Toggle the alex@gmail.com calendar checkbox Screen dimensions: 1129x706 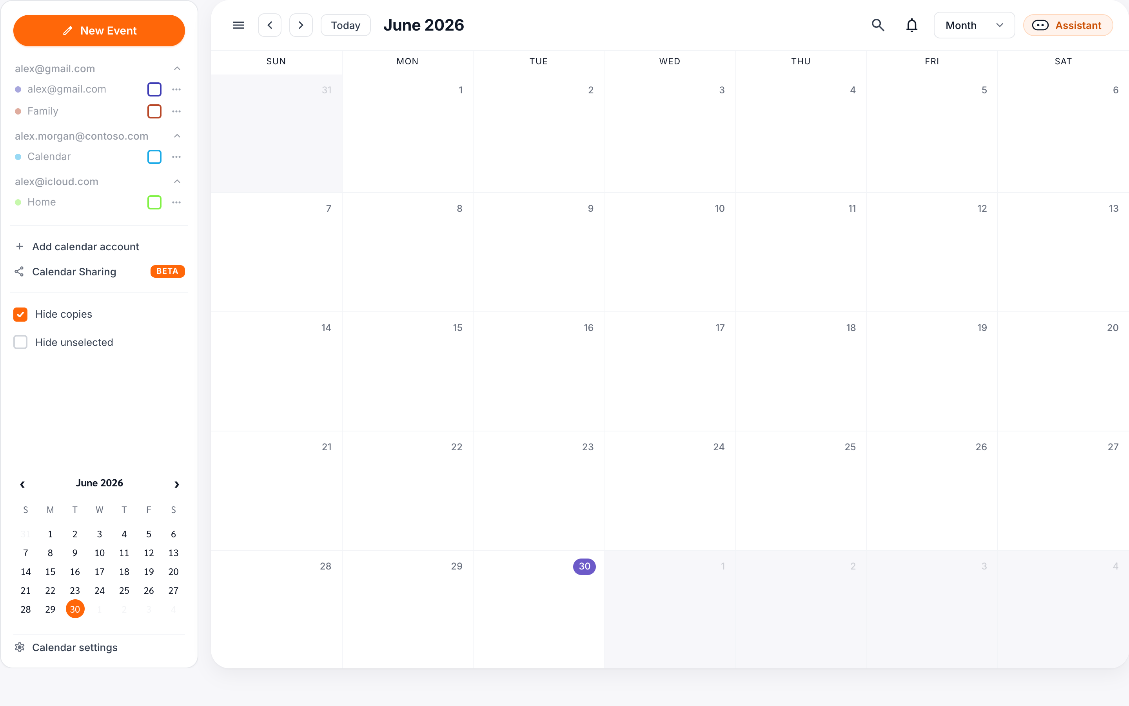(x=154, y=89)
